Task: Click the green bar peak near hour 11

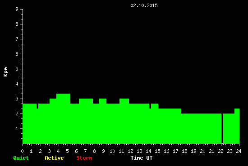Action: click(124, 121)
